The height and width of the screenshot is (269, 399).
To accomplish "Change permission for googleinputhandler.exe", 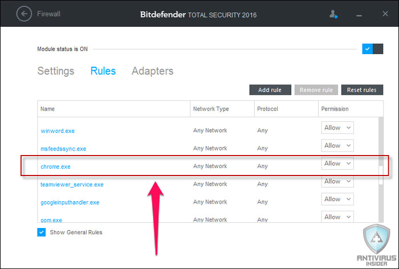I will (x=337, y=199).
